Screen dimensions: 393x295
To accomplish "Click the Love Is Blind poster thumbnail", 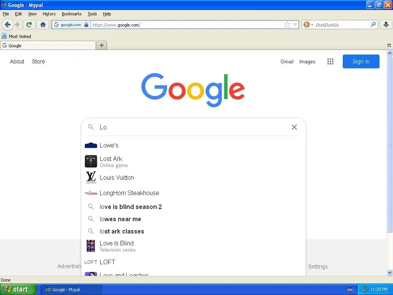I will coord(91,246).
